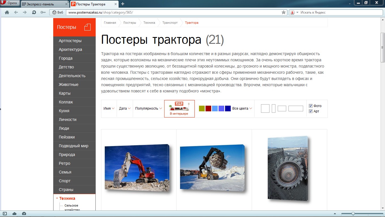Select the Спорт category
Viewport: 385px width, 217px height.
(74, 181)
